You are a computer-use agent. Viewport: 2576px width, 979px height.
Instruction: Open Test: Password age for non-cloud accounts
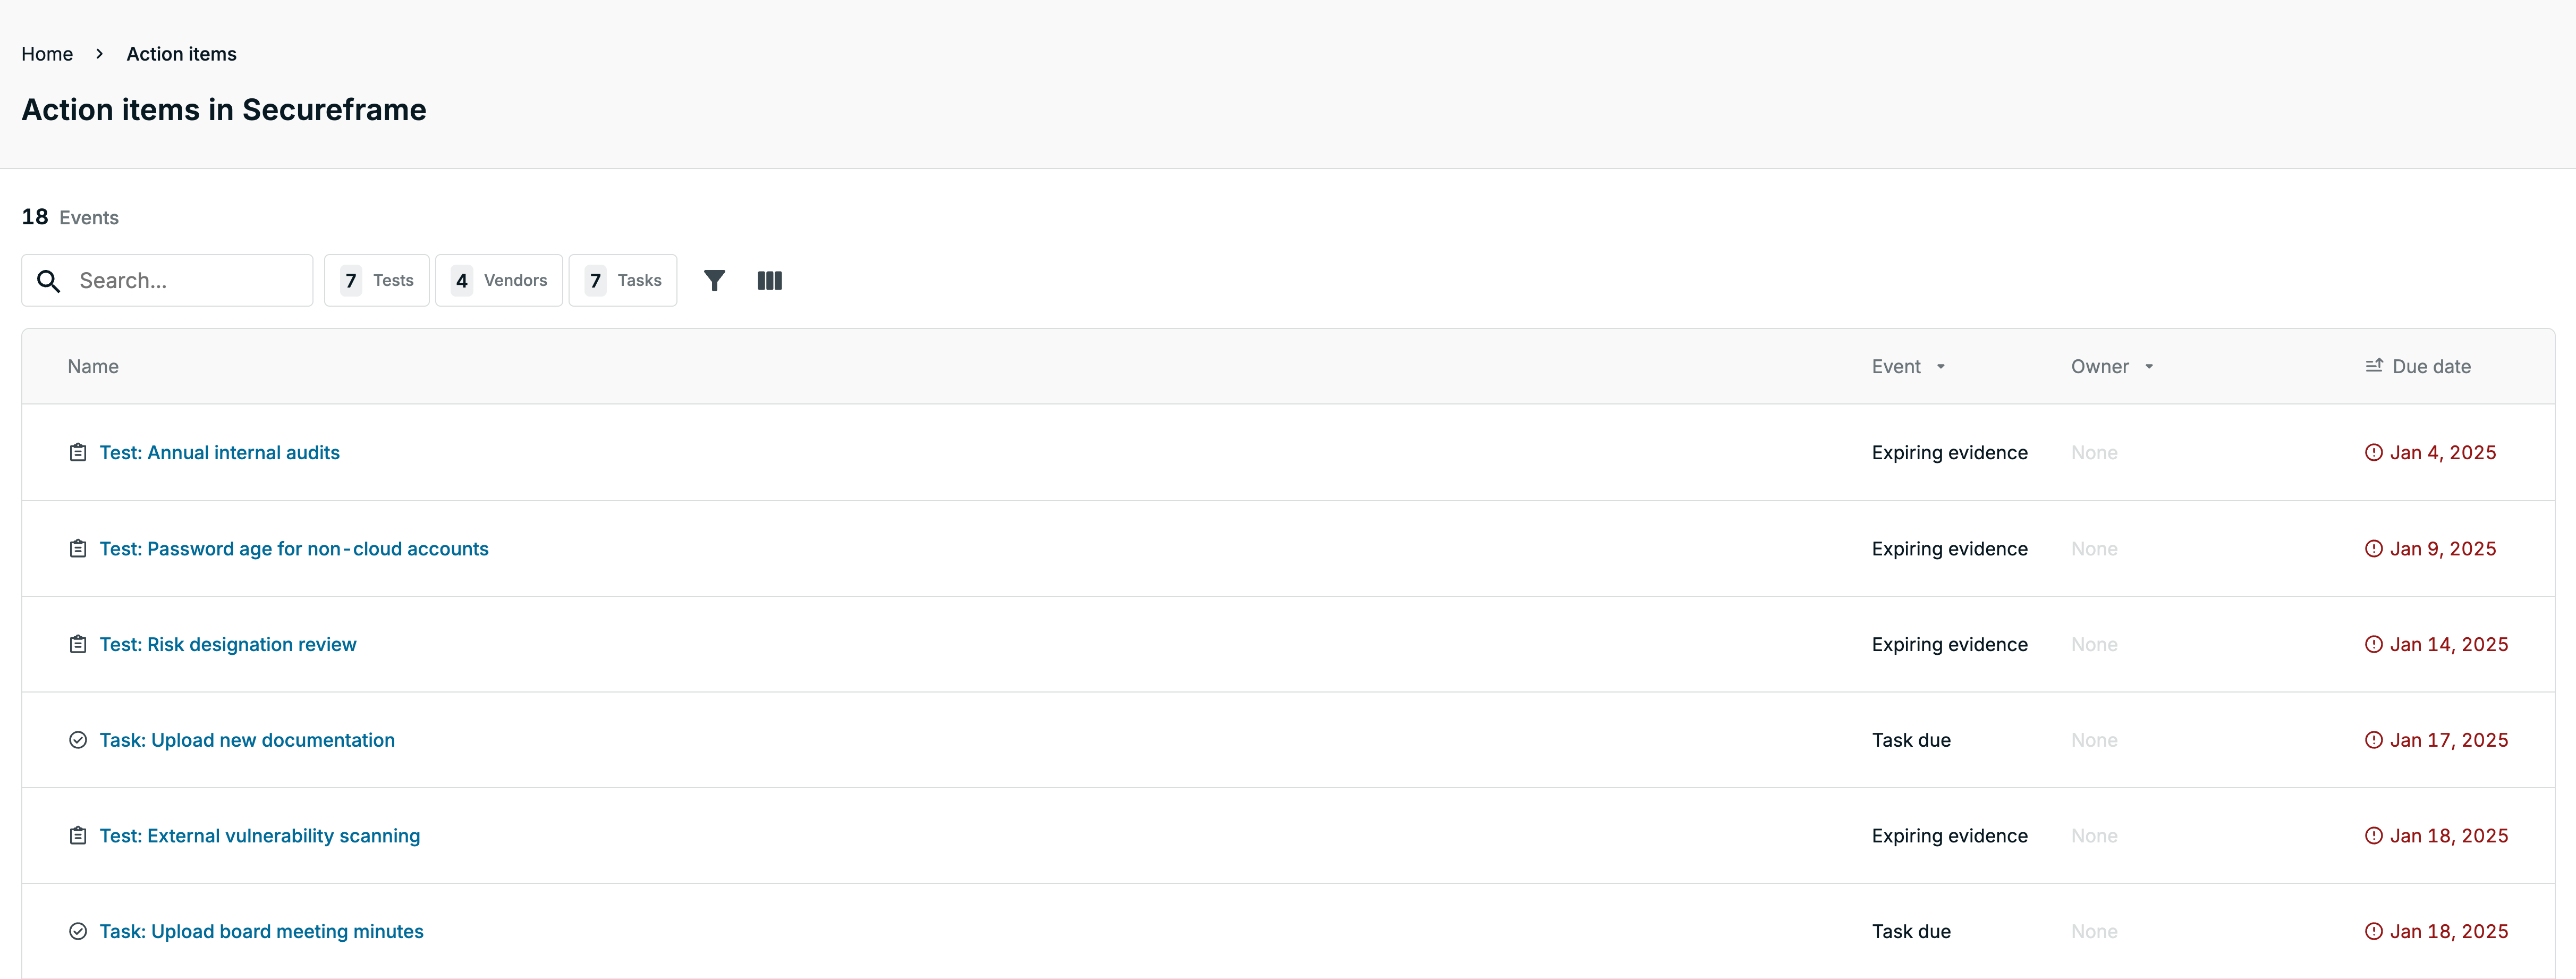(x=294, y=549)
